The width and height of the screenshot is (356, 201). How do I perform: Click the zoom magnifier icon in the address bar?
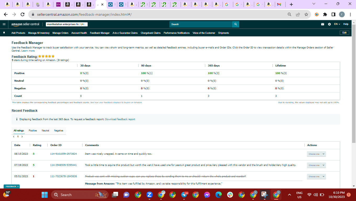click(290, 14)
